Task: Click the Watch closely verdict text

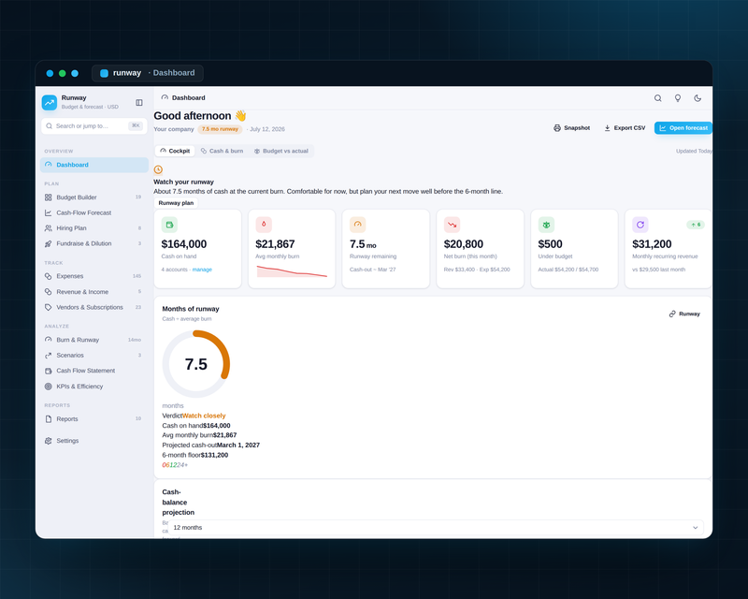Action: (x=204, y=416)
